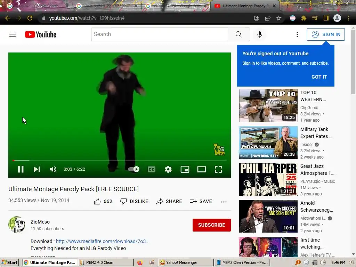Toggle closed captions (CC)
The width and height of the screenshot is (356, 267).
(x=152, y=169)
